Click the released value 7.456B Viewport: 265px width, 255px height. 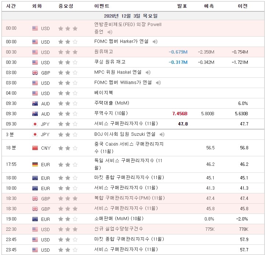click(x=180, y=114)
